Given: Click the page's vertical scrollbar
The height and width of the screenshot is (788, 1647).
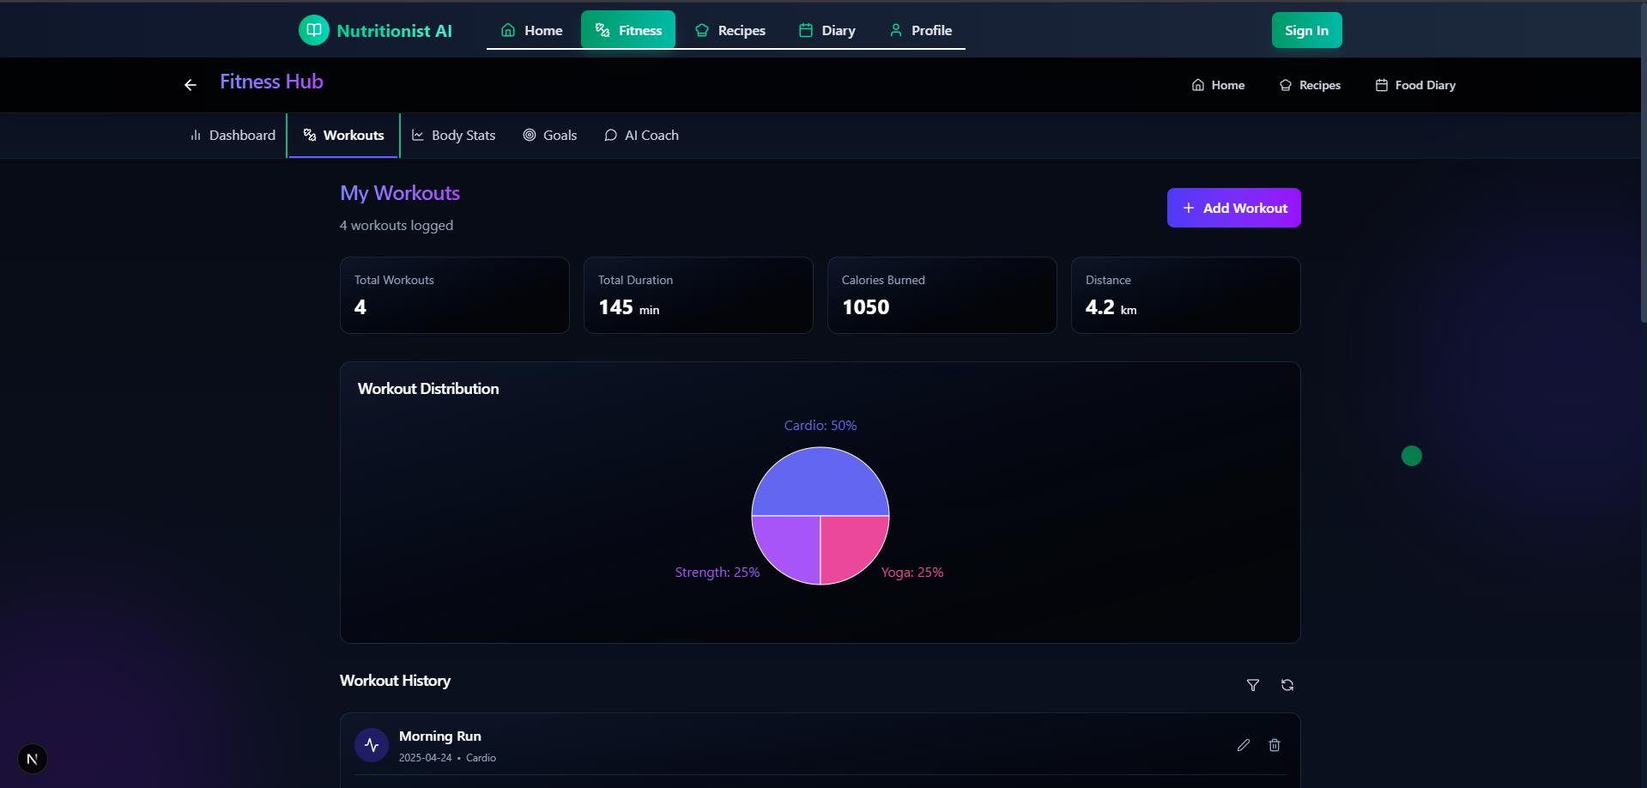Looking at the screenshot, I should point(1643,163).
